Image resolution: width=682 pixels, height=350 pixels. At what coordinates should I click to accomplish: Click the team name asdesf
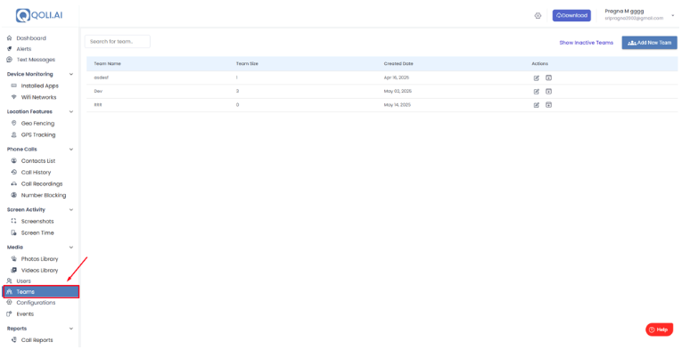click(x=102, y=77)
